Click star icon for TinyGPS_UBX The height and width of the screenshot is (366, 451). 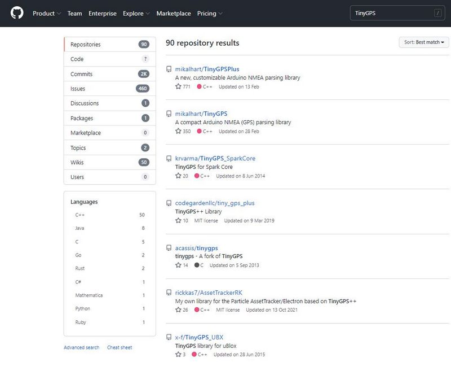coord(178,355)
